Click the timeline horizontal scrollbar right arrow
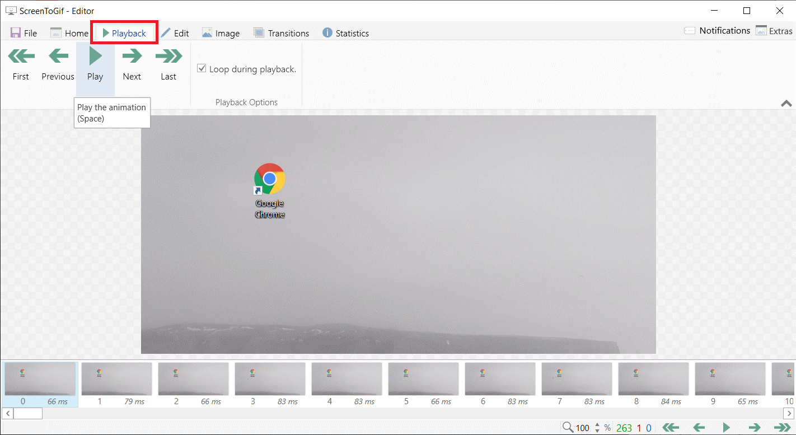Viewport: 796px width, 435px height. 790,413
